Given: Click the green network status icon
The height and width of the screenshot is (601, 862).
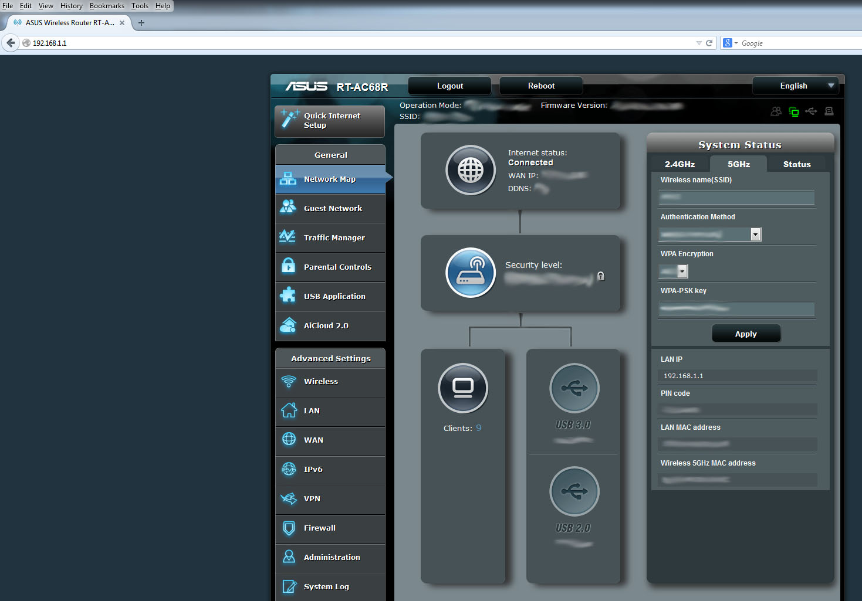Looking at the screenshot, I should (x=794, y=111).
